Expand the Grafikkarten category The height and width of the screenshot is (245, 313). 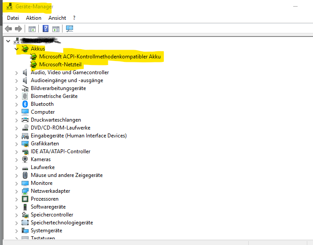pyautogui.click(x=17, y=144)
